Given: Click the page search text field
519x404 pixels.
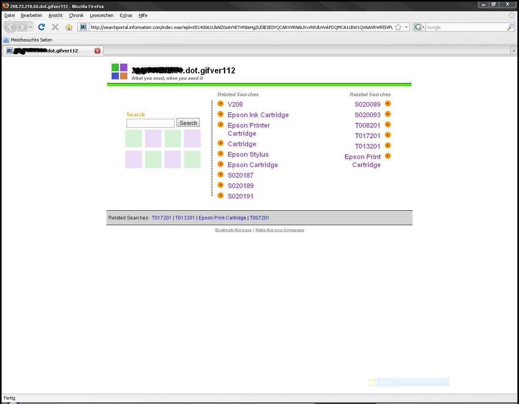Looking at the screenshot, I should tap(150, 123).
